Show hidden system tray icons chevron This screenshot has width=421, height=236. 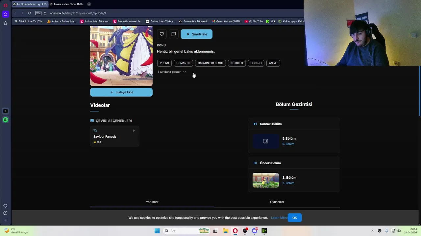point(372,231)
